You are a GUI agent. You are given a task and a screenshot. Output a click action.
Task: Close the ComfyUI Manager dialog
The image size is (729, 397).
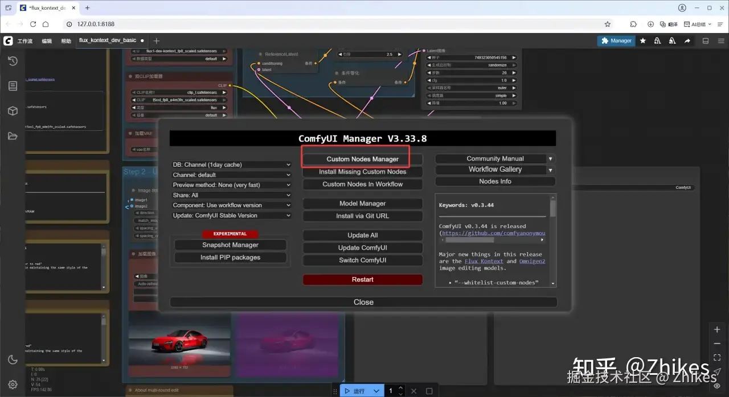click(x=363, y=302)
